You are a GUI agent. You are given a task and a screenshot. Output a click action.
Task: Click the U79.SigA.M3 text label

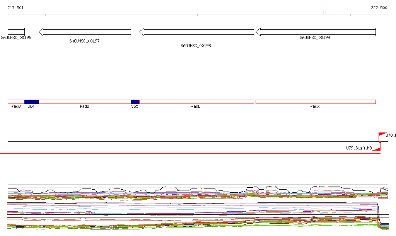tap(359, 148)
